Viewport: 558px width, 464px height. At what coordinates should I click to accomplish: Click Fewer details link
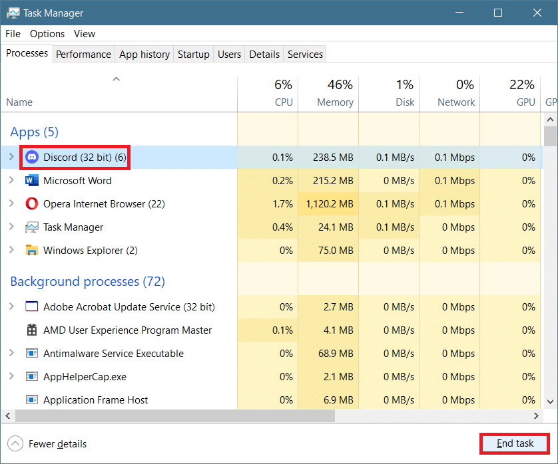[x=58, y=444]
